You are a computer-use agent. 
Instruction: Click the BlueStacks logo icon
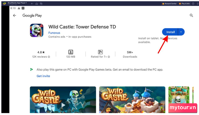click(5, 4)
